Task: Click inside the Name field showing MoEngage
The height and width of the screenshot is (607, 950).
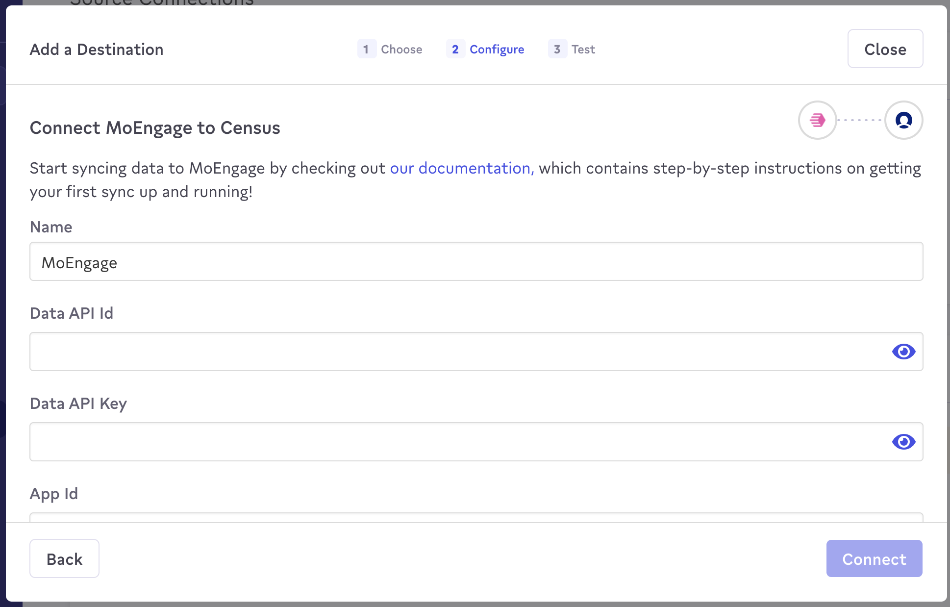Action: coord(475,261)
